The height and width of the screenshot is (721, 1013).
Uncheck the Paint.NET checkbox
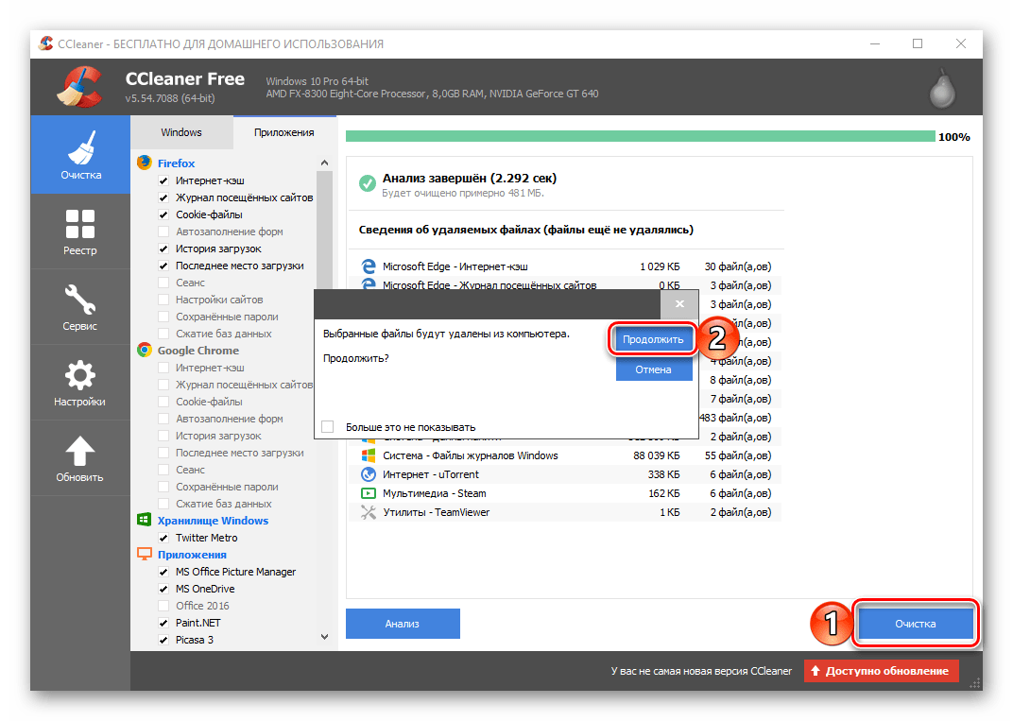click(x=164, y=623)
